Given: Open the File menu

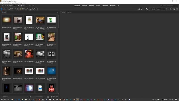Looking at the screenshot, I should click(x=1, y=3).
